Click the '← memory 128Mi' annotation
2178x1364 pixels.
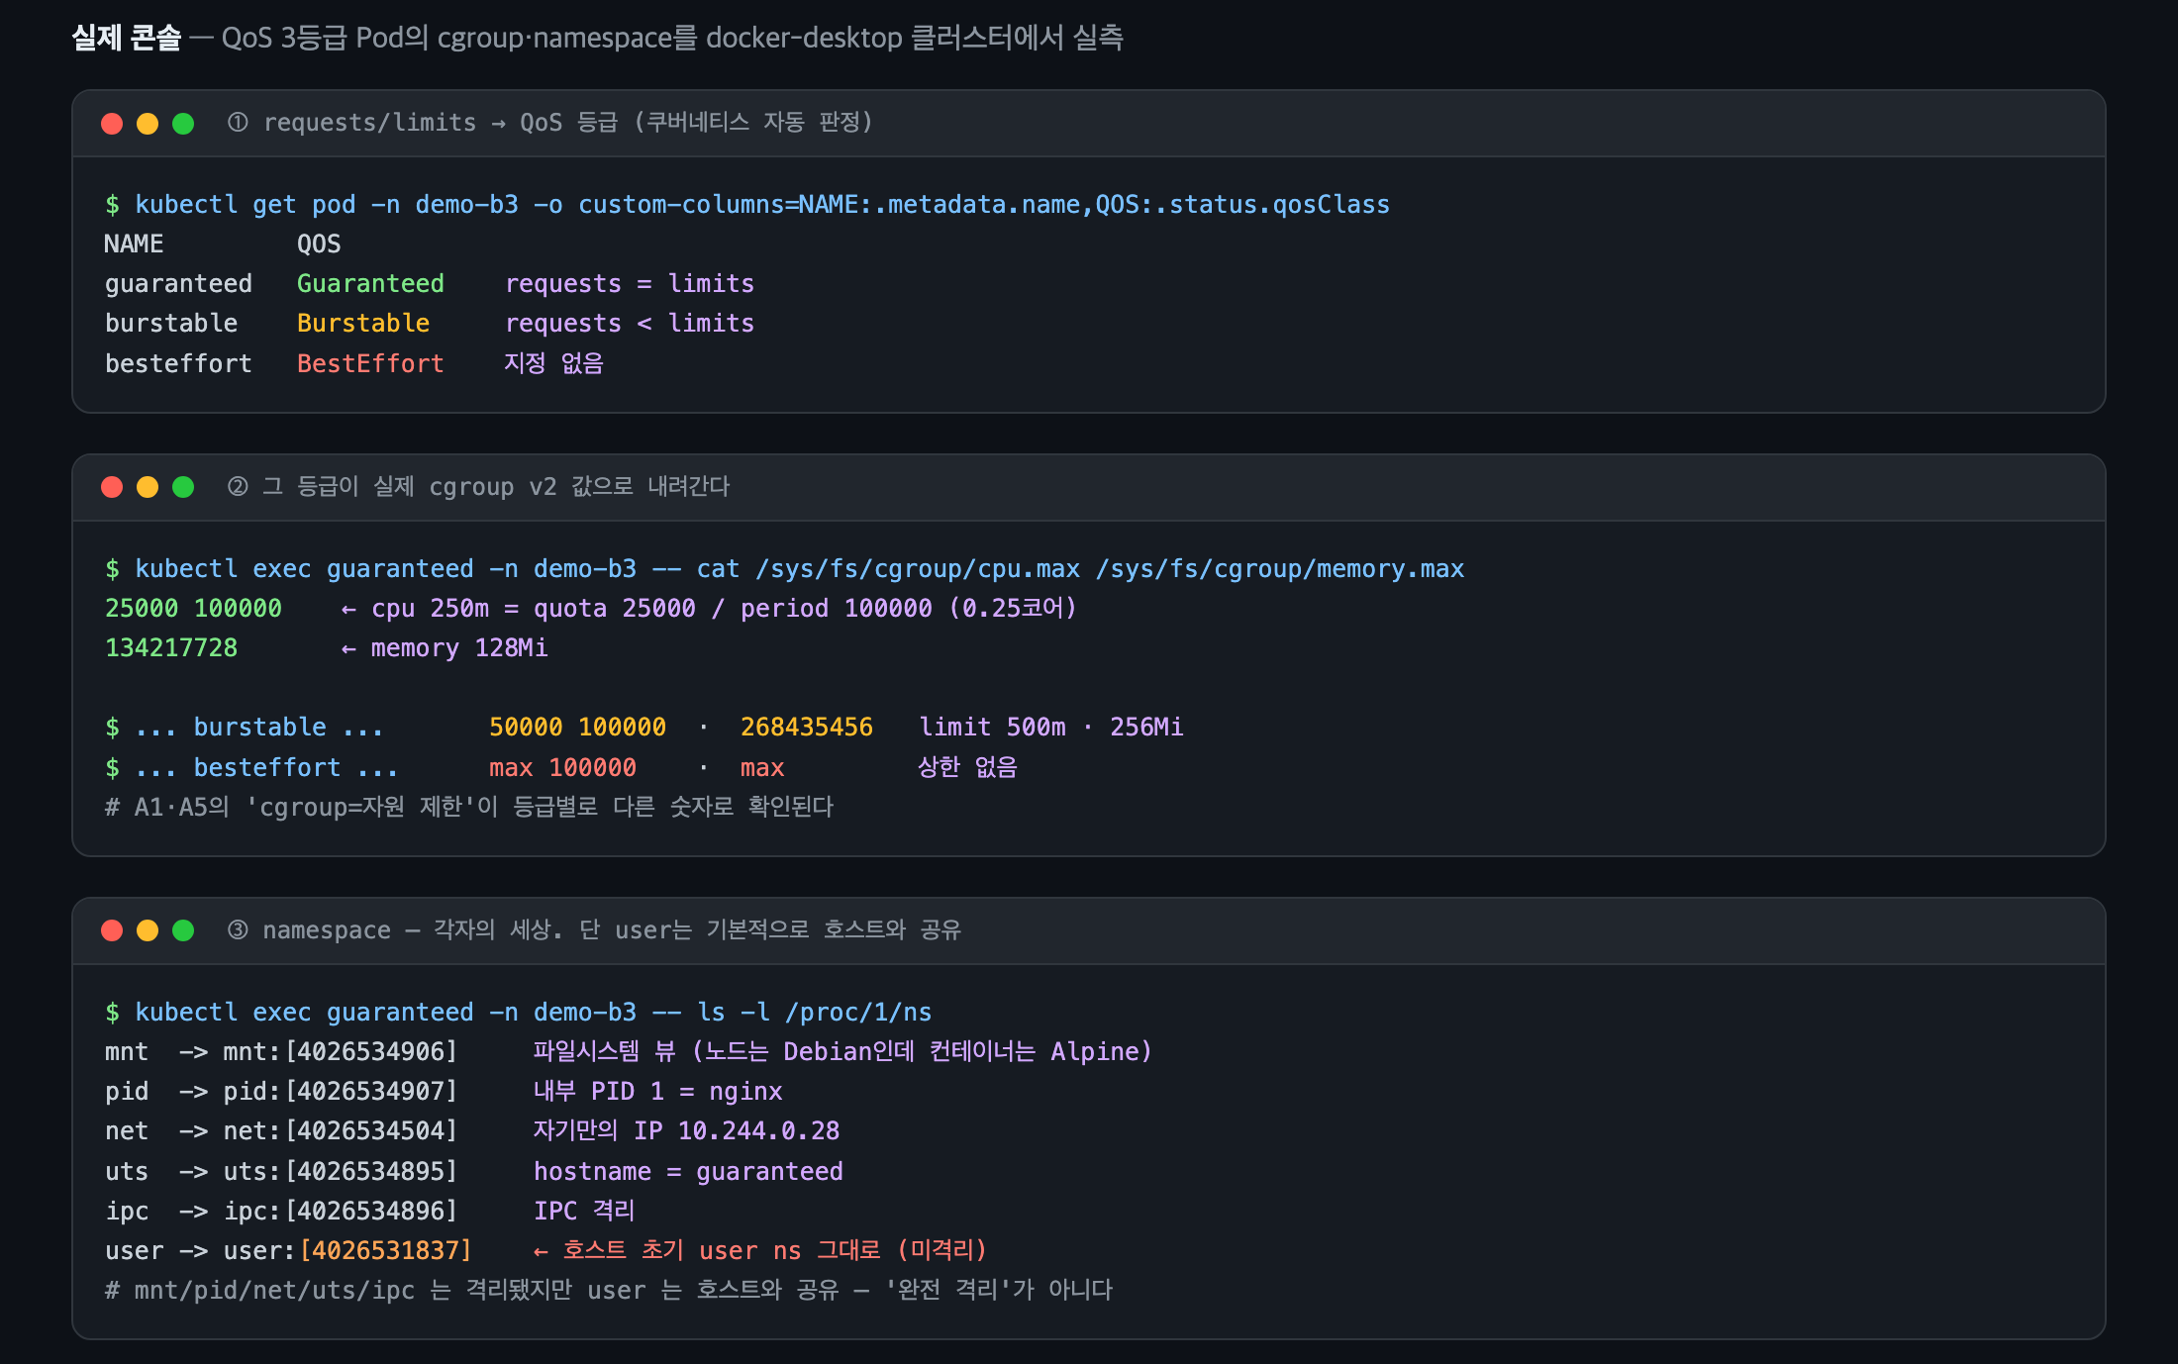[444, 648]
